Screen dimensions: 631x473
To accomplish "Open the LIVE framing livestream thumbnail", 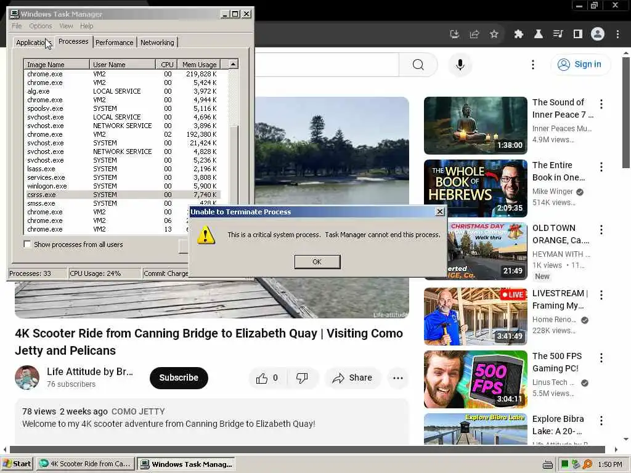I will pos(476,317).
